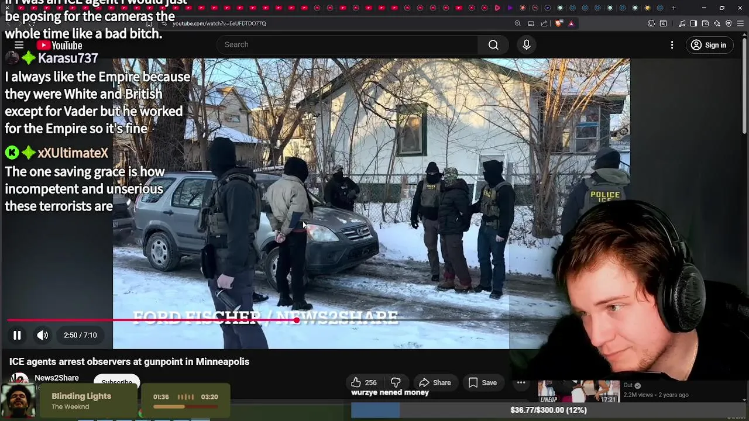The image size is (749, 421).
Task: Open browser extensions puzzle icon
Action: click(651, 23)
